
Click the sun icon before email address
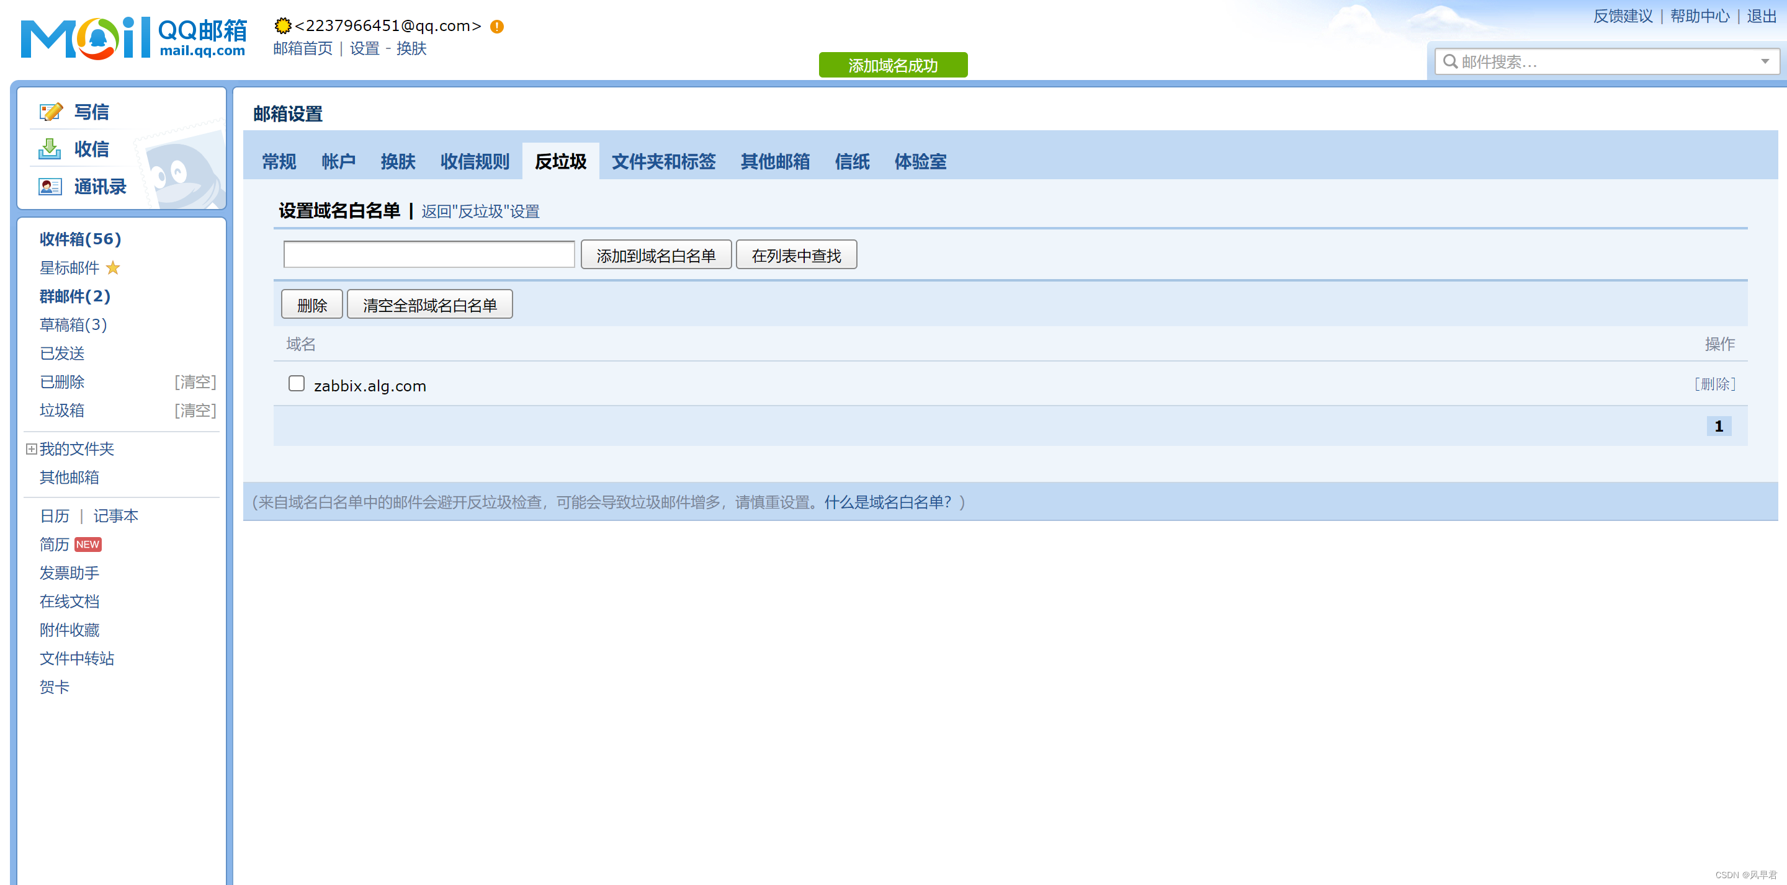coord(282,25)
